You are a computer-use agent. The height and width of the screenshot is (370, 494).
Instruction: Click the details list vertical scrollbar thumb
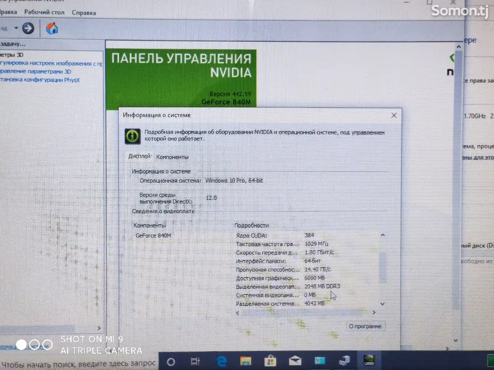point(383,268)
